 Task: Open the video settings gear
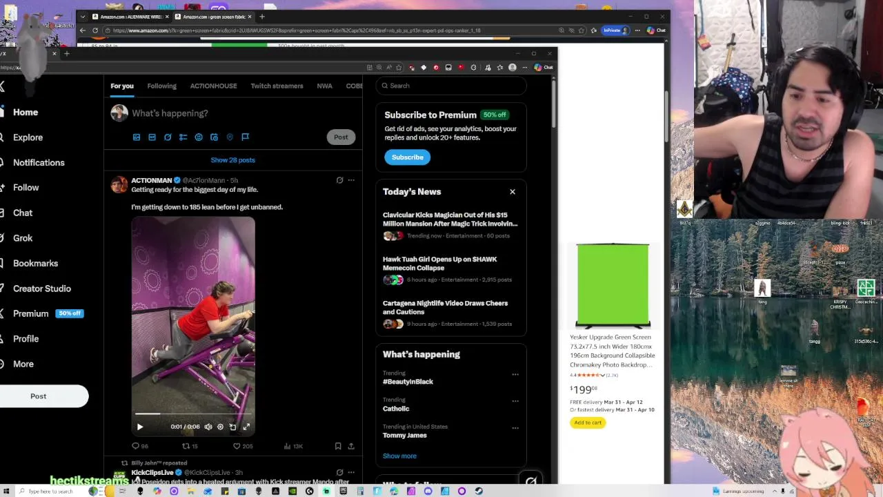pos(220,427)
